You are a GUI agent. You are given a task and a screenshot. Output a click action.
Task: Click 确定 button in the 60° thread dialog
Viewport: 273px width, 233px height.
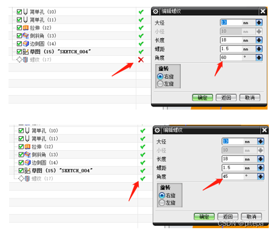[203, 98]
